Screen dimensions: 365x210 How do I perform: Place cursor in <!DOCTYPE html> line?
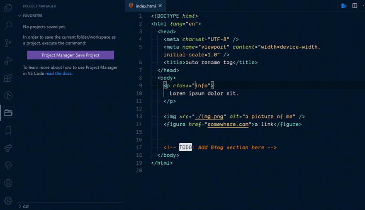click(174, 16)
